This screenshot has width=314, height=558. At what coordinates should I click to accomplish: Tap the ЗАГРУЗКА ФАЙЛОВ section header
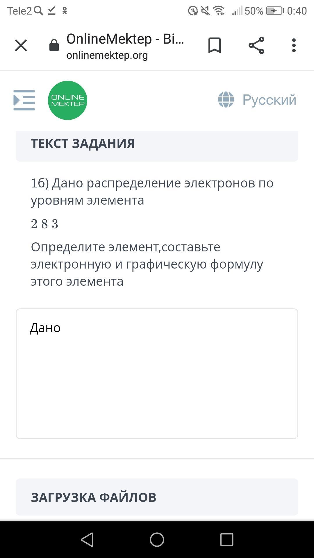click(157, 497)
